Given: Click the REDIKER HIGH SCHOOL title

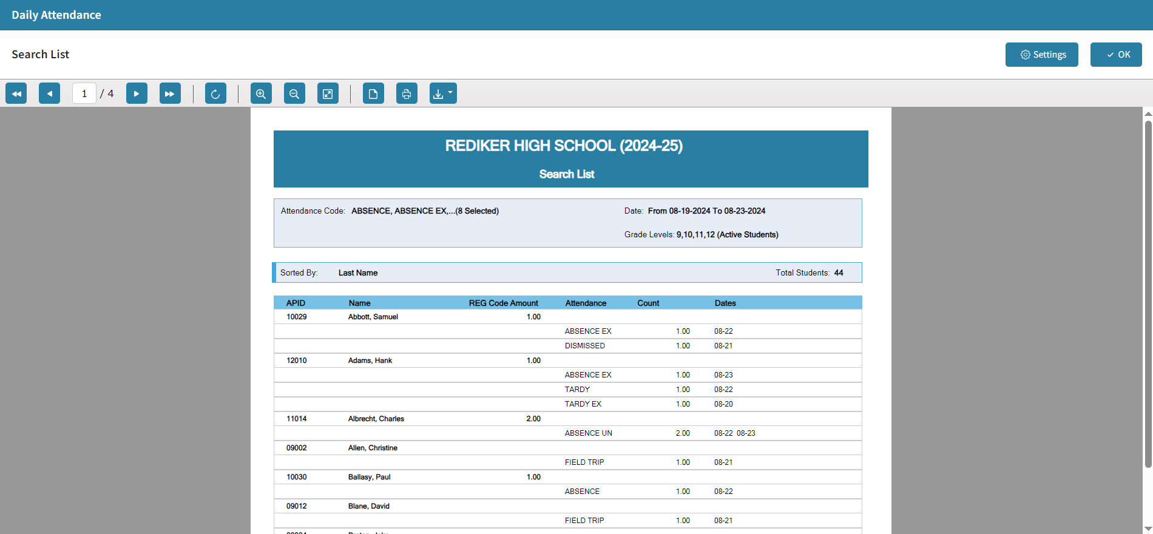Looking at the screenshot, I should point(564,146).
